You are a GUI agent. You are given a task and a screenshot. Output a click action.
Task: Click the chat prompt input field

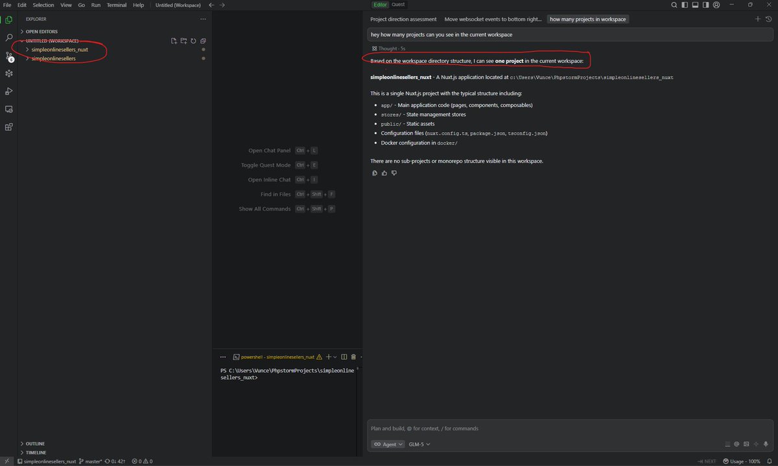click(571, 428)
